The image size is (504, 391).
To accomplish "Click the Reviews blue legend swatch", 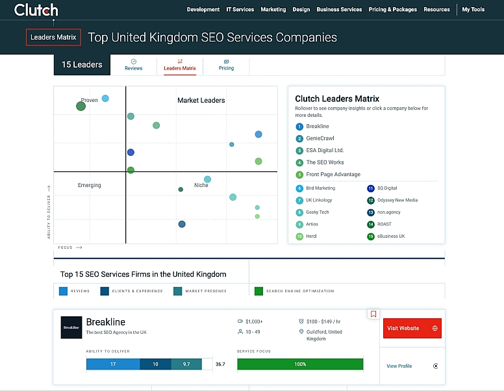I will point(63,291).
